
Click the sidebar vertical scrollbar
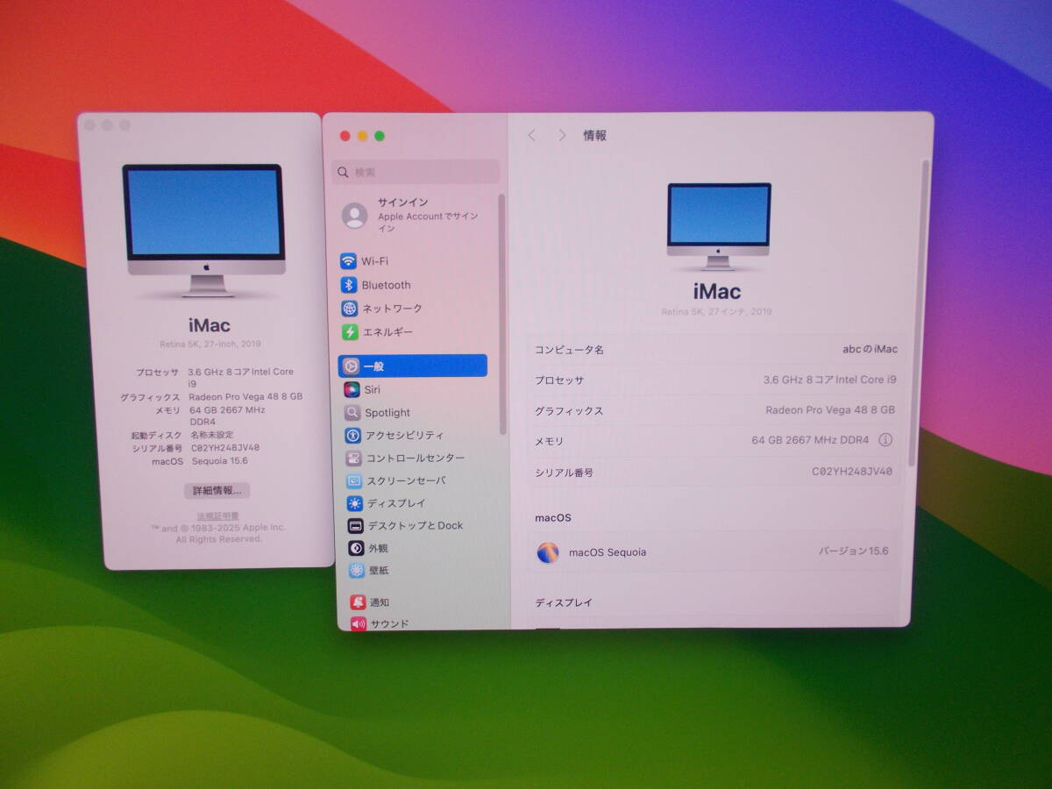coord(502,314)
